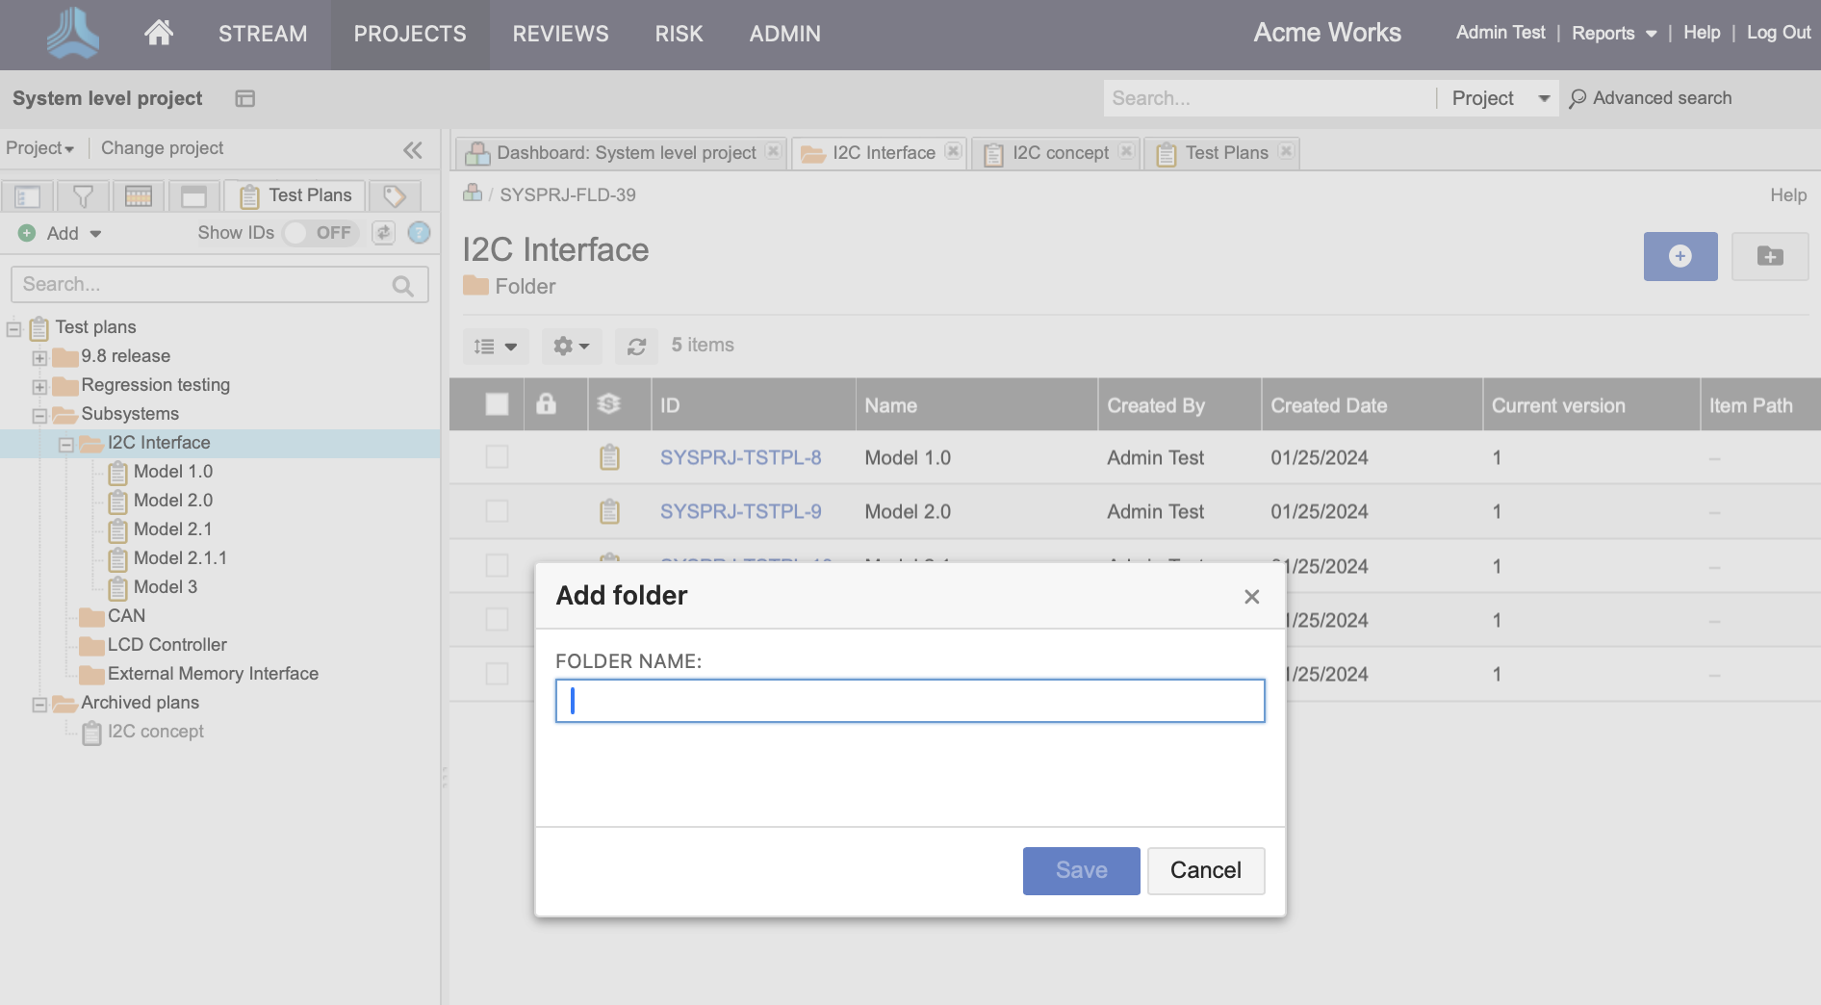The width and height of the screenshot is (1821, 1005).
Task: Open the Project dropdown in left panel
Action: pos(40,148)
